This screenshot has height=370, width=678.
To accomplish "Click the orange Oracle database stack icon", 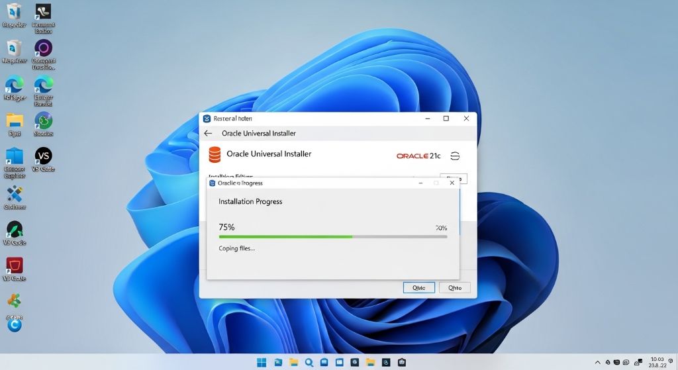I will click(215, 155).
